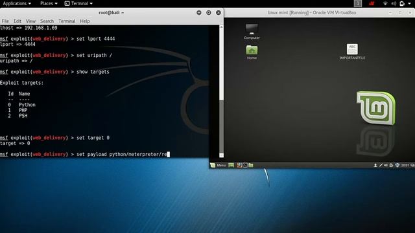Click the terminal scrollbar up arrow
Screen dimensions: 415x233
(221, 27)
